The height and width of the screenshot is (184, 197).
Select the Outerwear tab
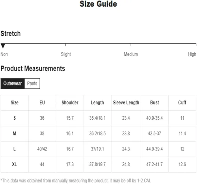pyautogui.click(x=13, y=84)
